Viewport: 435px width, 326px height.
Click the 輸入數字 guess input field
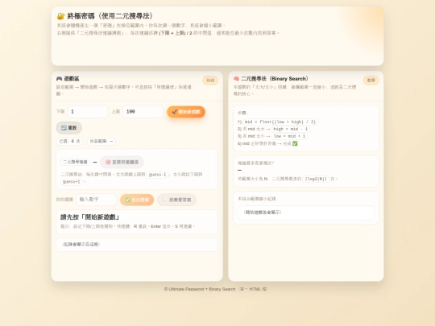pyautogui.click(x=97, y=200)
